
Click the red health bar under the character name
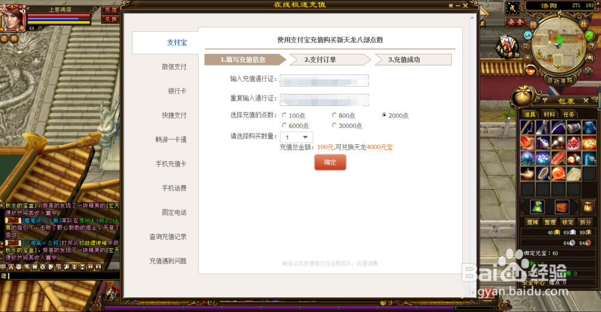[x=59, y=16]
